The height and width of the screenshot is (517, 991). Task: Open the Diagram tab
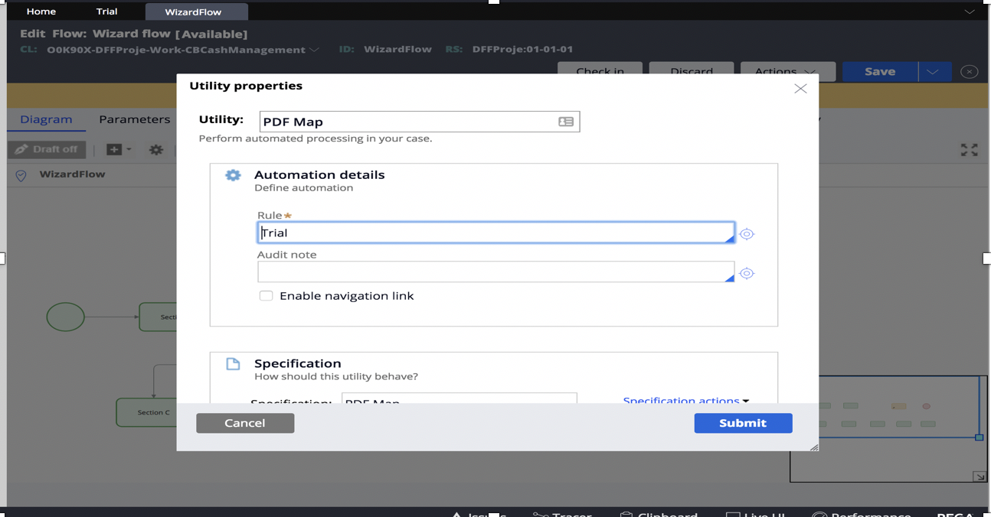click(46, 119)
